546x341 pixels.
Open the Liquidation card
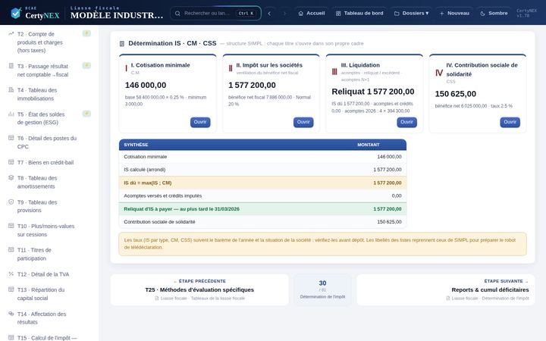(406, 122)
